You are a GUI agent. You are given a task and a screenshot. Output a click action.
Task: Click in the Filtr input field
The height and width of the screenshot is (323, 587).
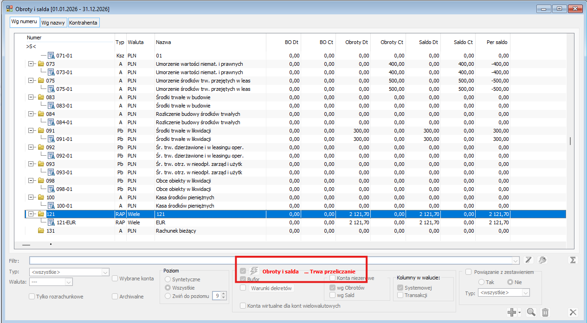(x=274, y=260)
